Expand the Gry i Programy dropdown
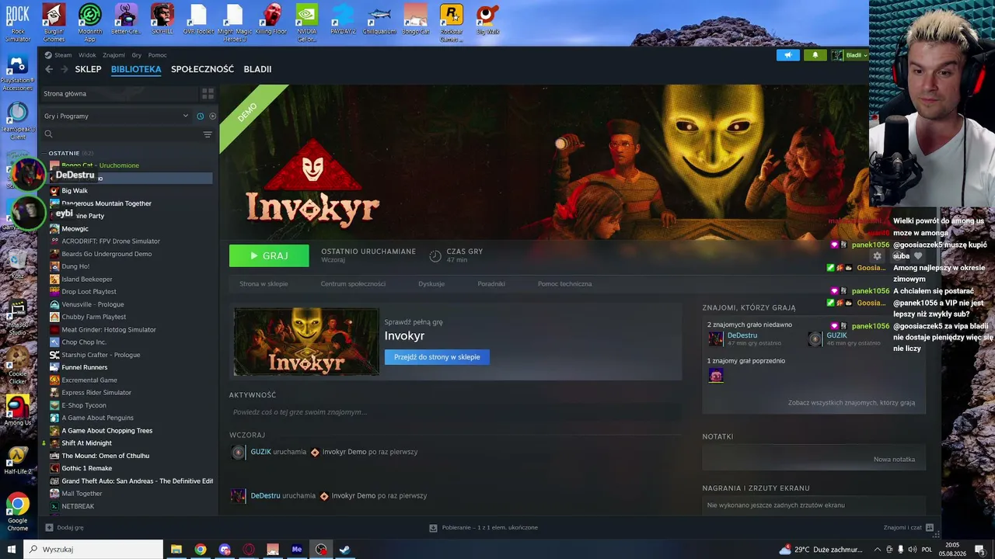Image resolution: width=995 pixels, height=559 pixels. click(116, 116)
